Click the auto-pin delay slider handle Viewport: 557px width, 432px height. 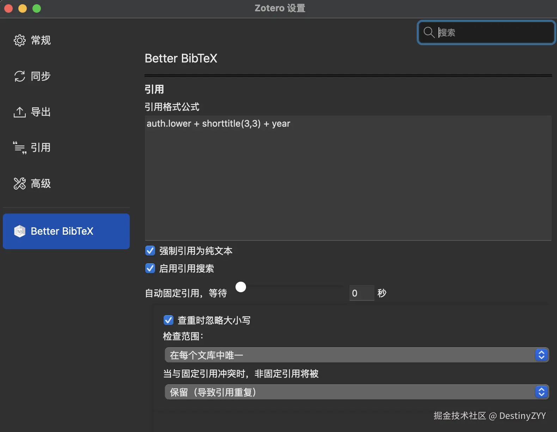(x=241, y=287)
